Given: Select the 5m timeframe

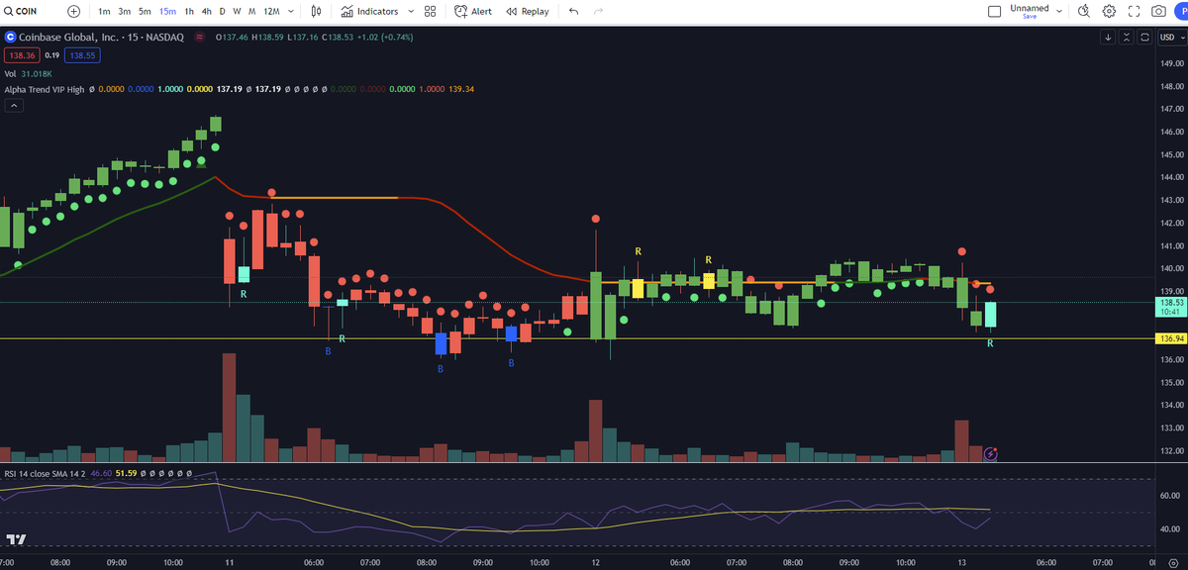Looking at the screenshot, I should (x=145, y=11).
